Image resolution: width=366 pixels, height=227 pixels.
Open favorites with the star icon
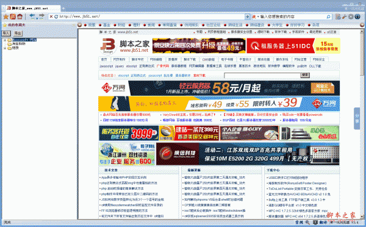click(x=6, y=16)
